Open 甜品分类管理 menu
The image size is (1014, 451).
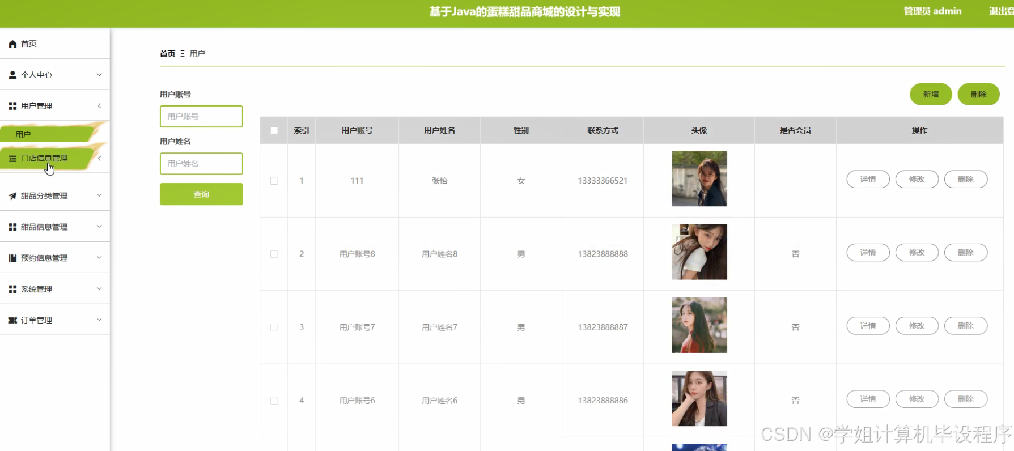click(55, 195)
